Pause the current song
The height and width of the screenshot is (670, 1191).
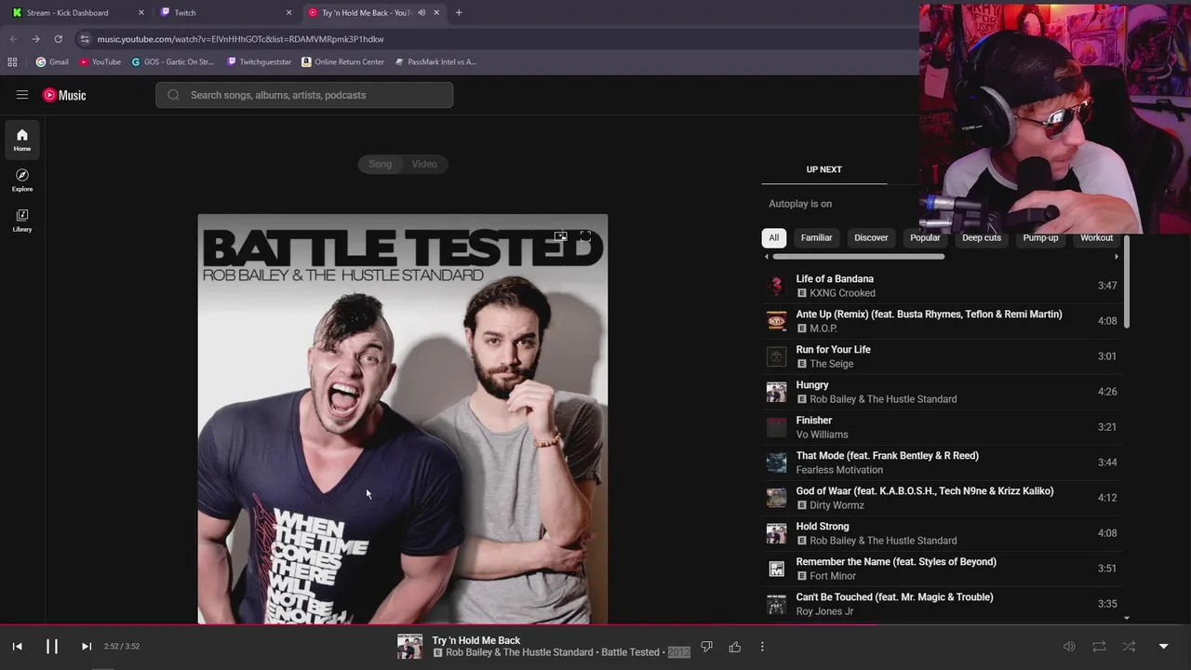52,647
